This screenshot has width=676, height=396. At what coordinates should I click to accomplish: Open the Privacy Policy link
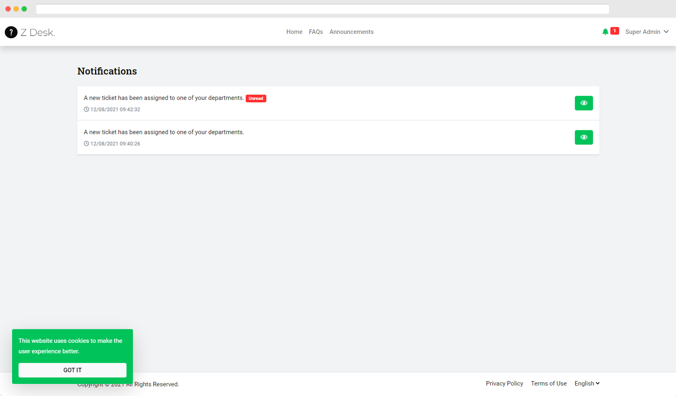click(504, 384)
